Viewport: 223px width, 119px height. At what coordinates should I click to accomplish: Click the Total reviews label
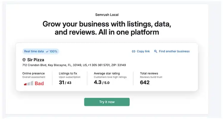pos(149,73)
